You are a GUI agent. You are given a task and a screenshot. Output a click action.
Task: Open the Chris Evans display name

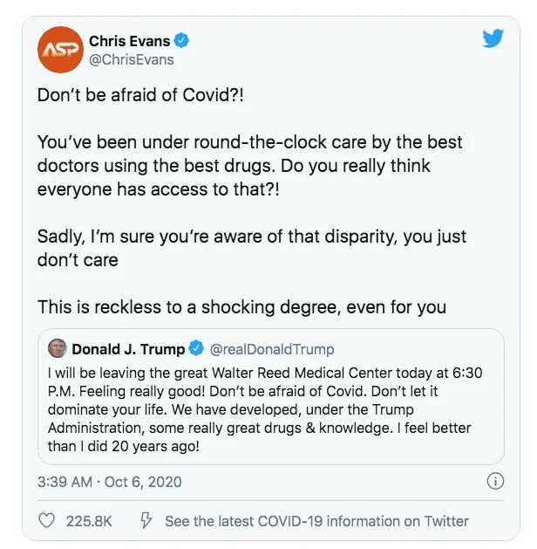pyautogui.click(x=130, y=40)
